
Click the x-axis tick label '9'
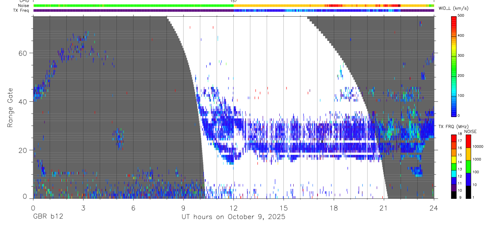pos(183,208)
